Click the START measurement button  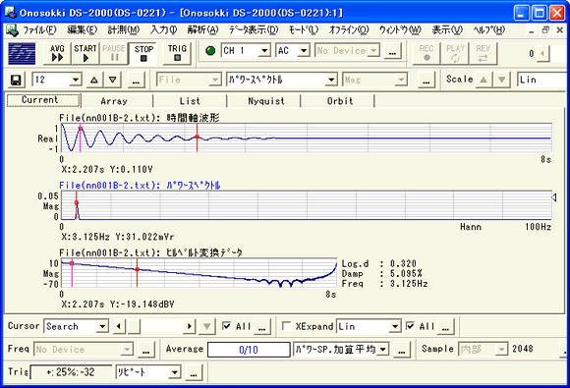(x=85, y=53)
